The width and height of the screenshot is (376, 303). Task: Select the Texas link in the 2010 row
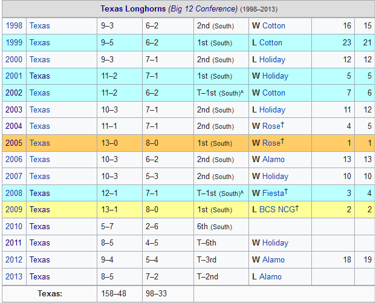40,226
